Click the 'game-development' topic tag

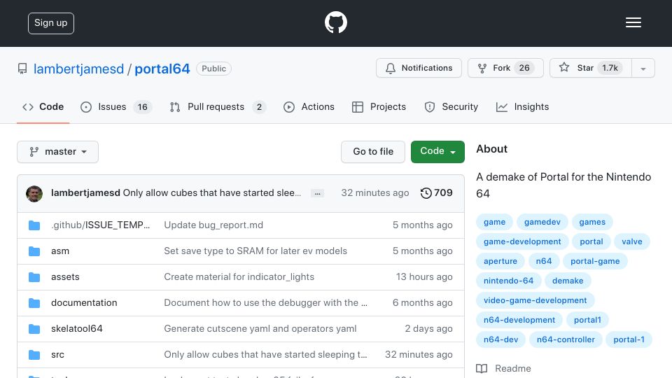(x=522, y=241)
